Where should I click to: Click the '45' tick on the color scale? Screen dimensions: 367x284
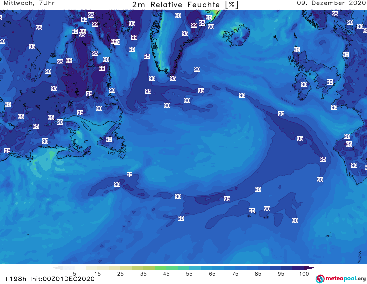click(166, 274)
